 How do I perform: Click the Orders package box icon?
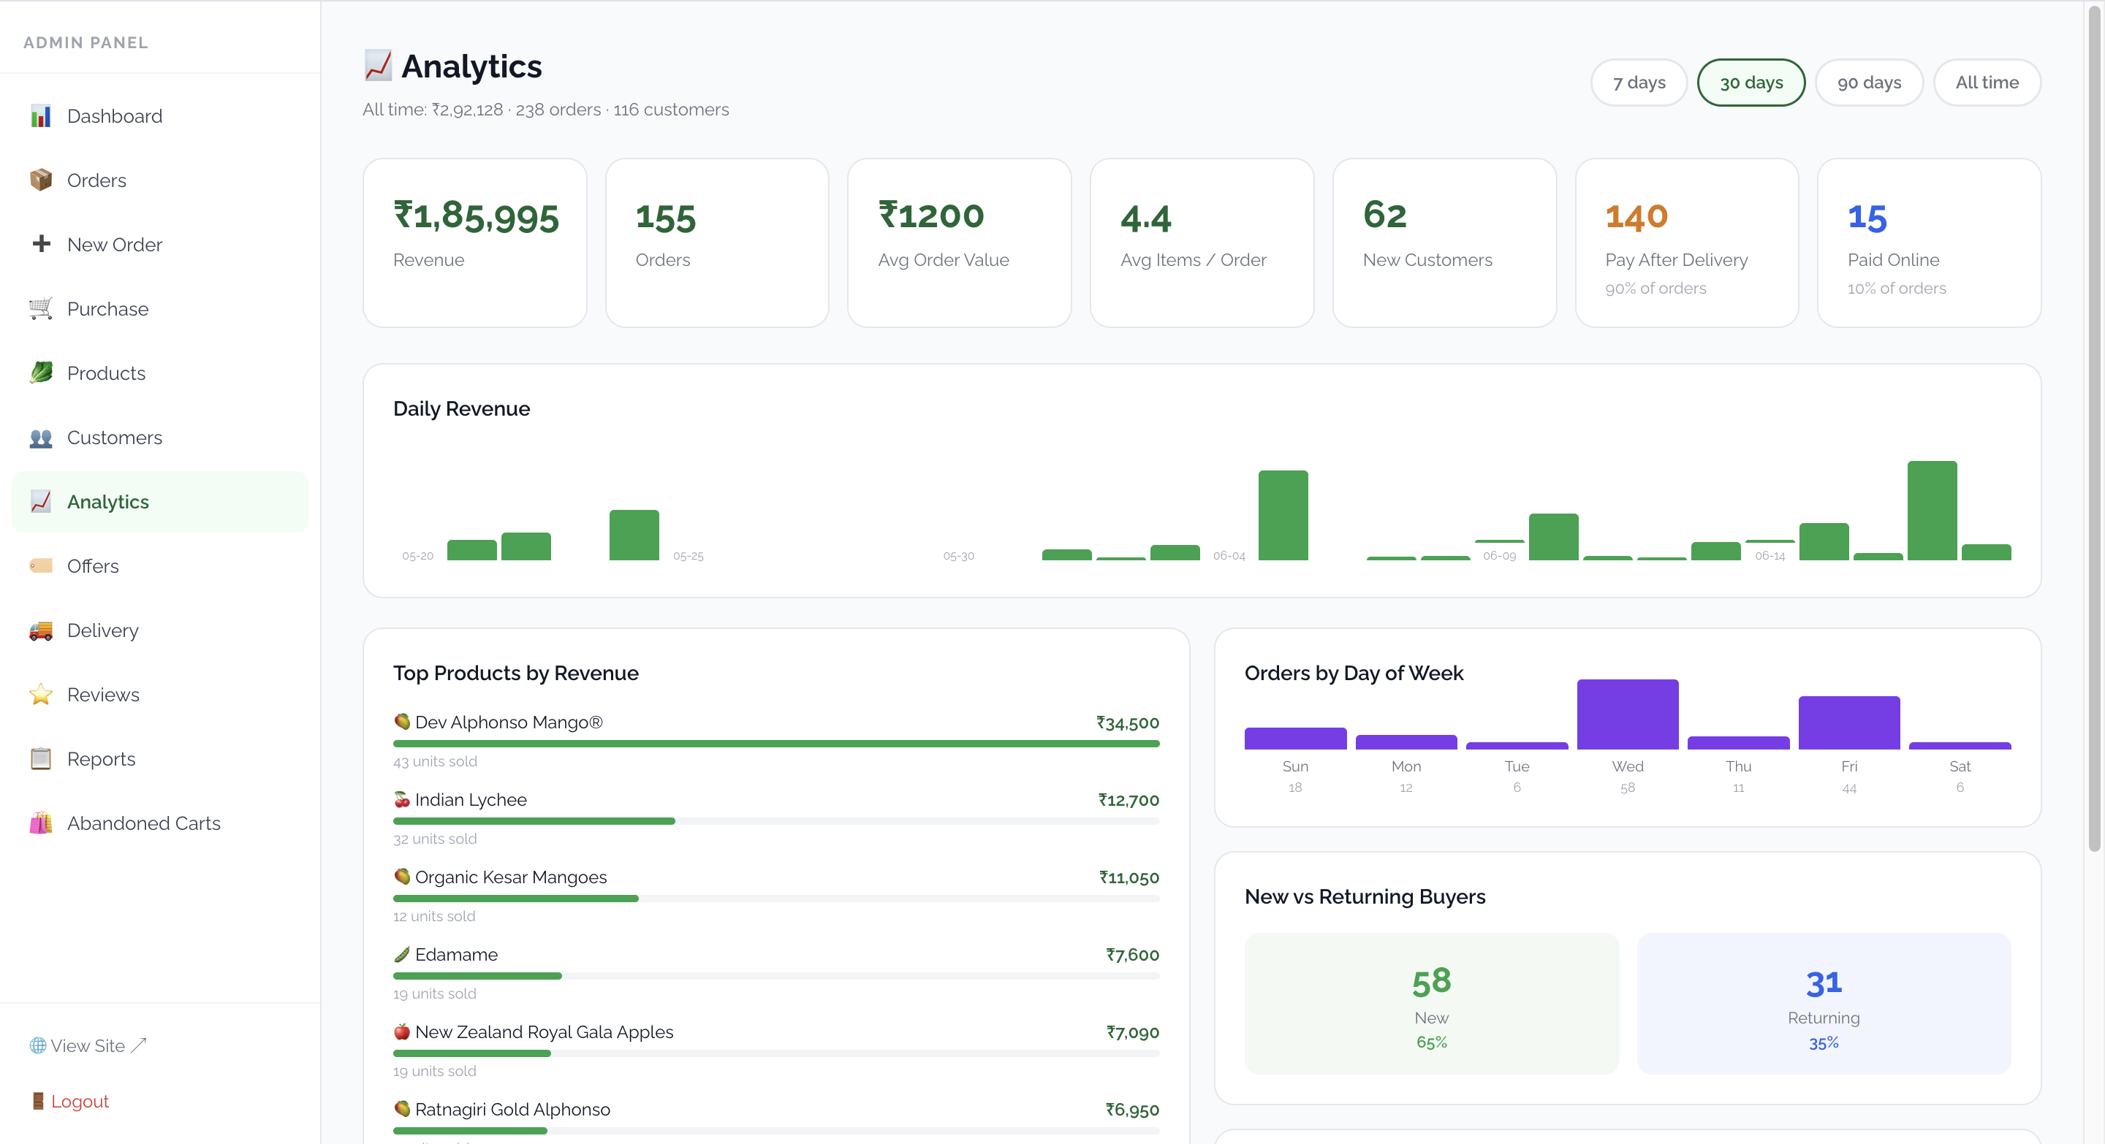click(x=40, y=180)
